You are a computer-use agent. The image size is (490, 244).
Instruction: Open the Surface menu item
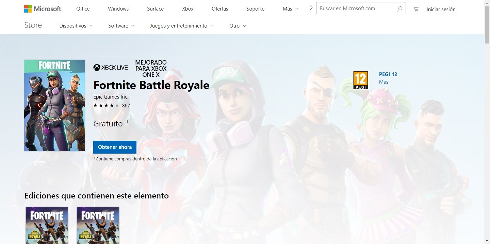click(x=156, y=9)
